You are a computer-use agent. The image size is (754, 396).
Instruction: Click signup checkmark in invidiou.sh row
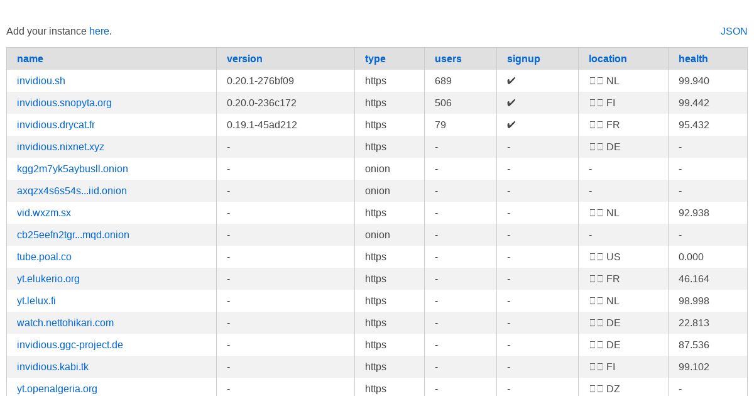(x=511, y=80)
